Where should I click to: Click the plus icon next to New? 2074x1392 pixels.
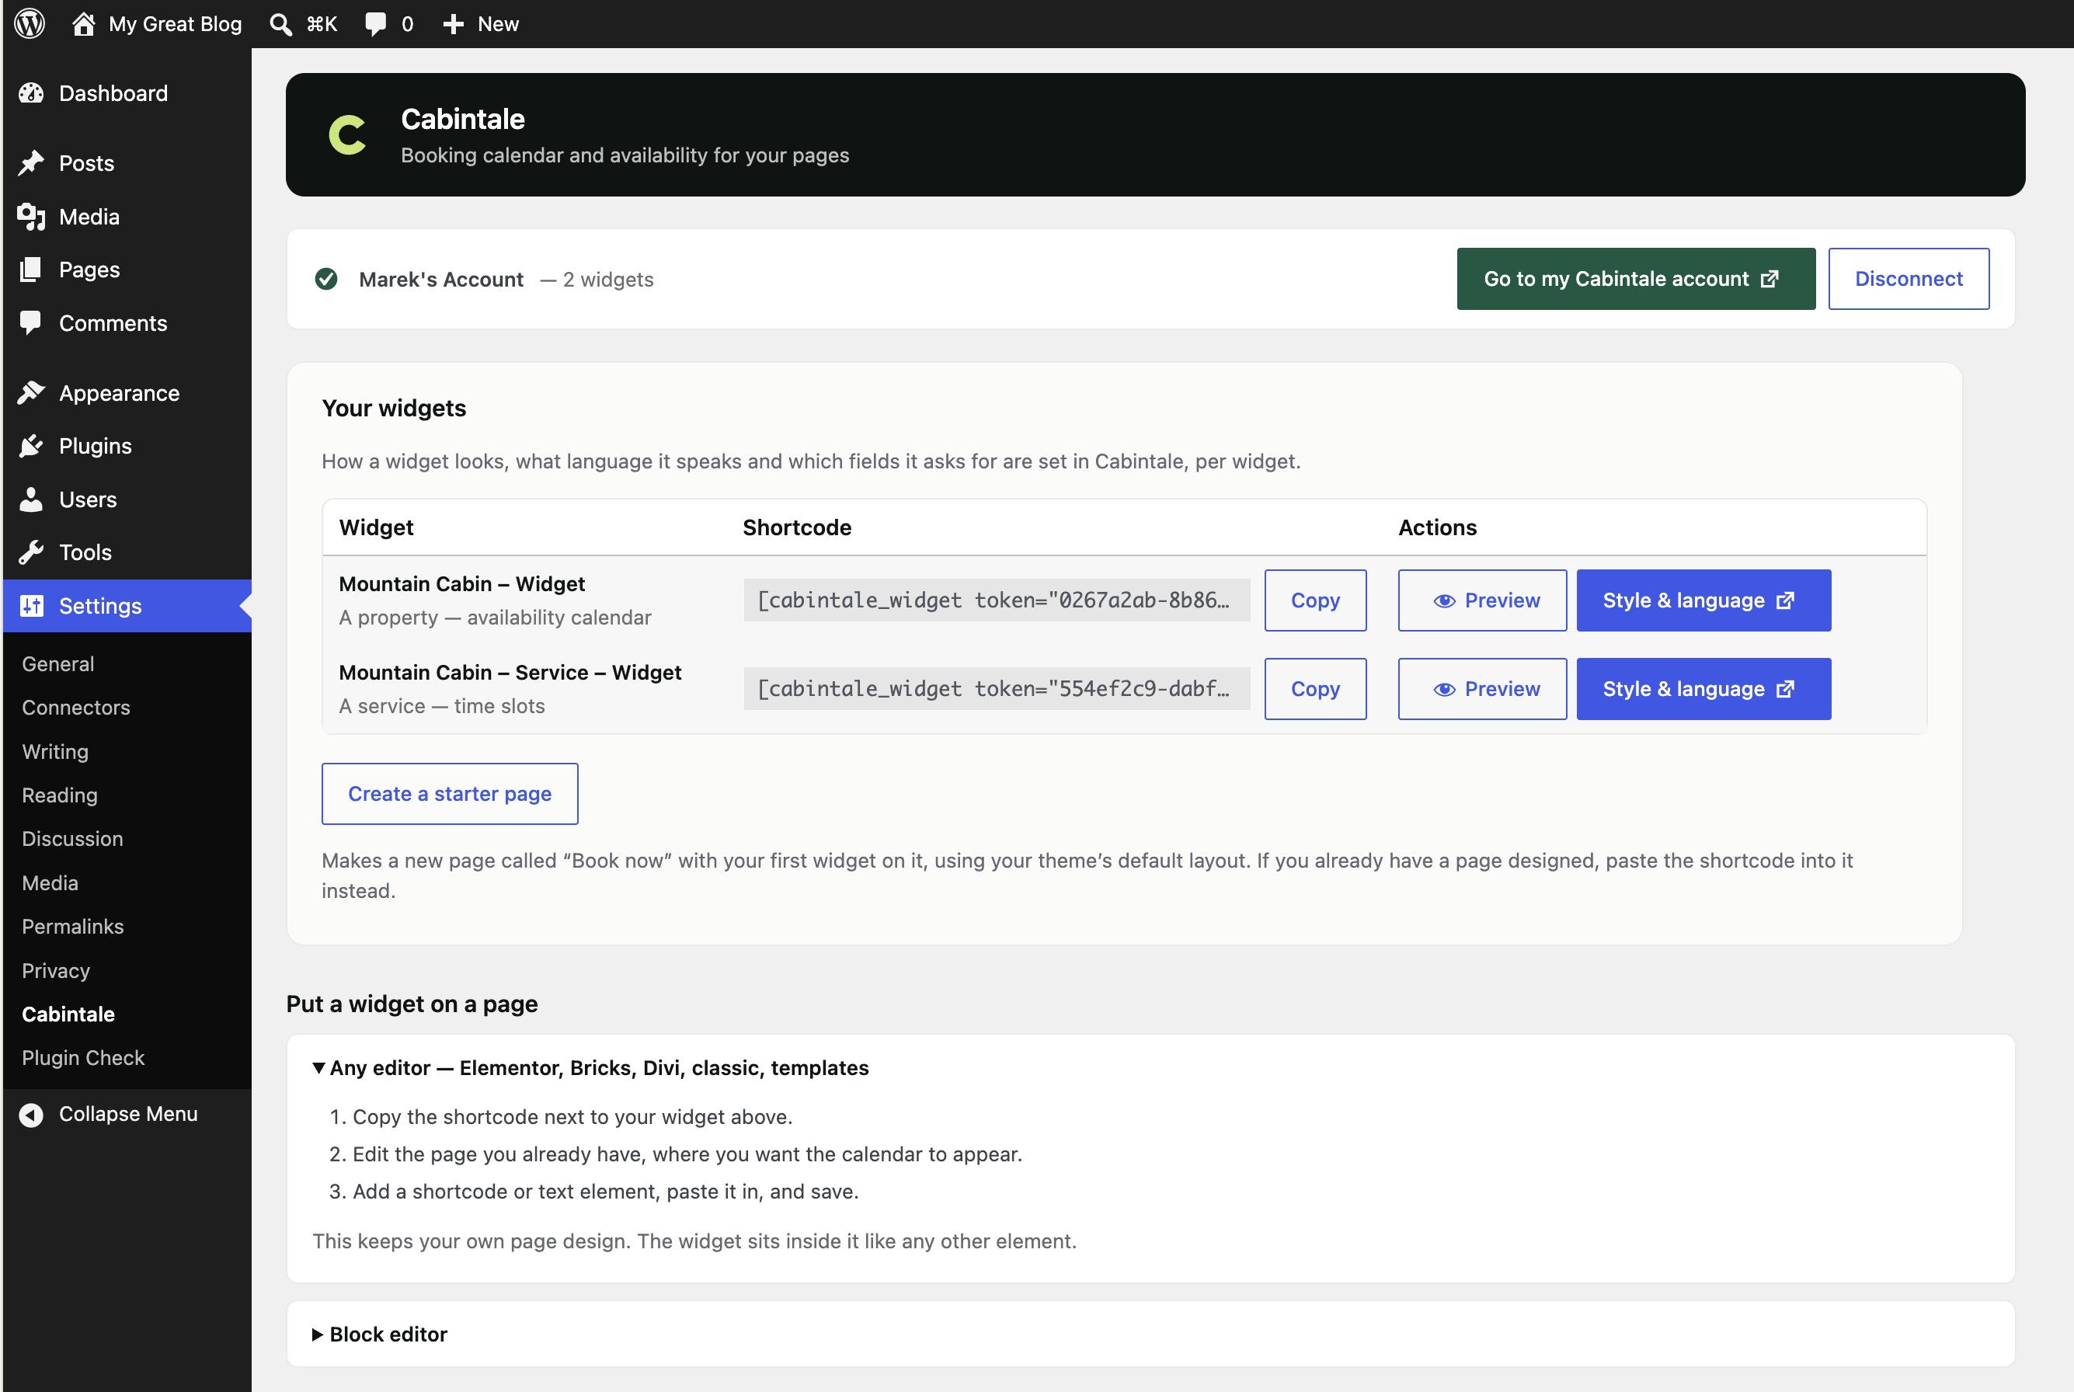pos(453,24)
